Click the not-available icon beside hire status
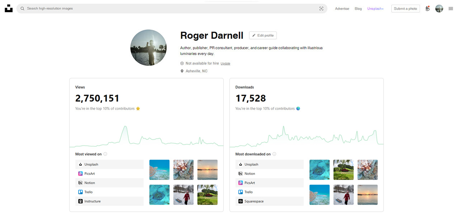459x219 pixels. [x=182, y=63]
